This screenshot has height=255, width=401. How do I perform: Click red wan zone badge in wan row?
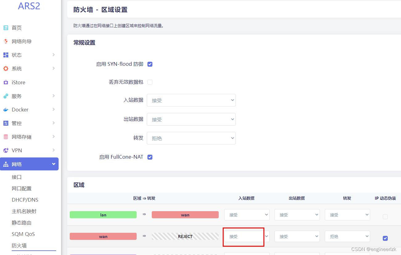tap(103, 236)
